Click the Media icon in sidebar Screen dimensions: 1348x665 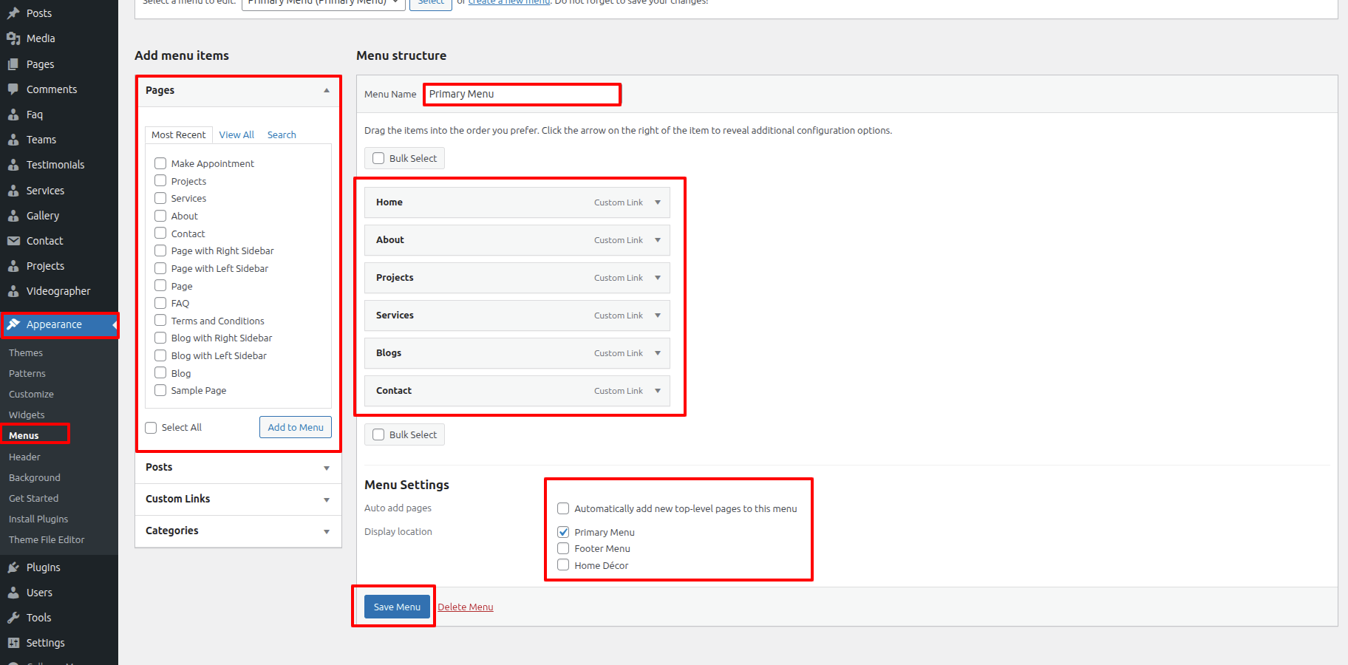(x=13, y=38)
